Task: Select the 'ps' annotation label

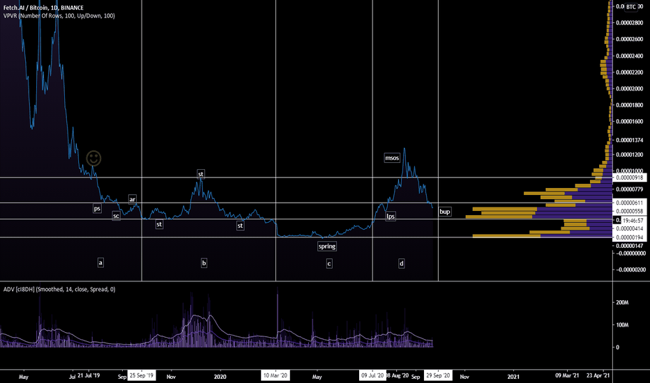Action: point(97,208)
